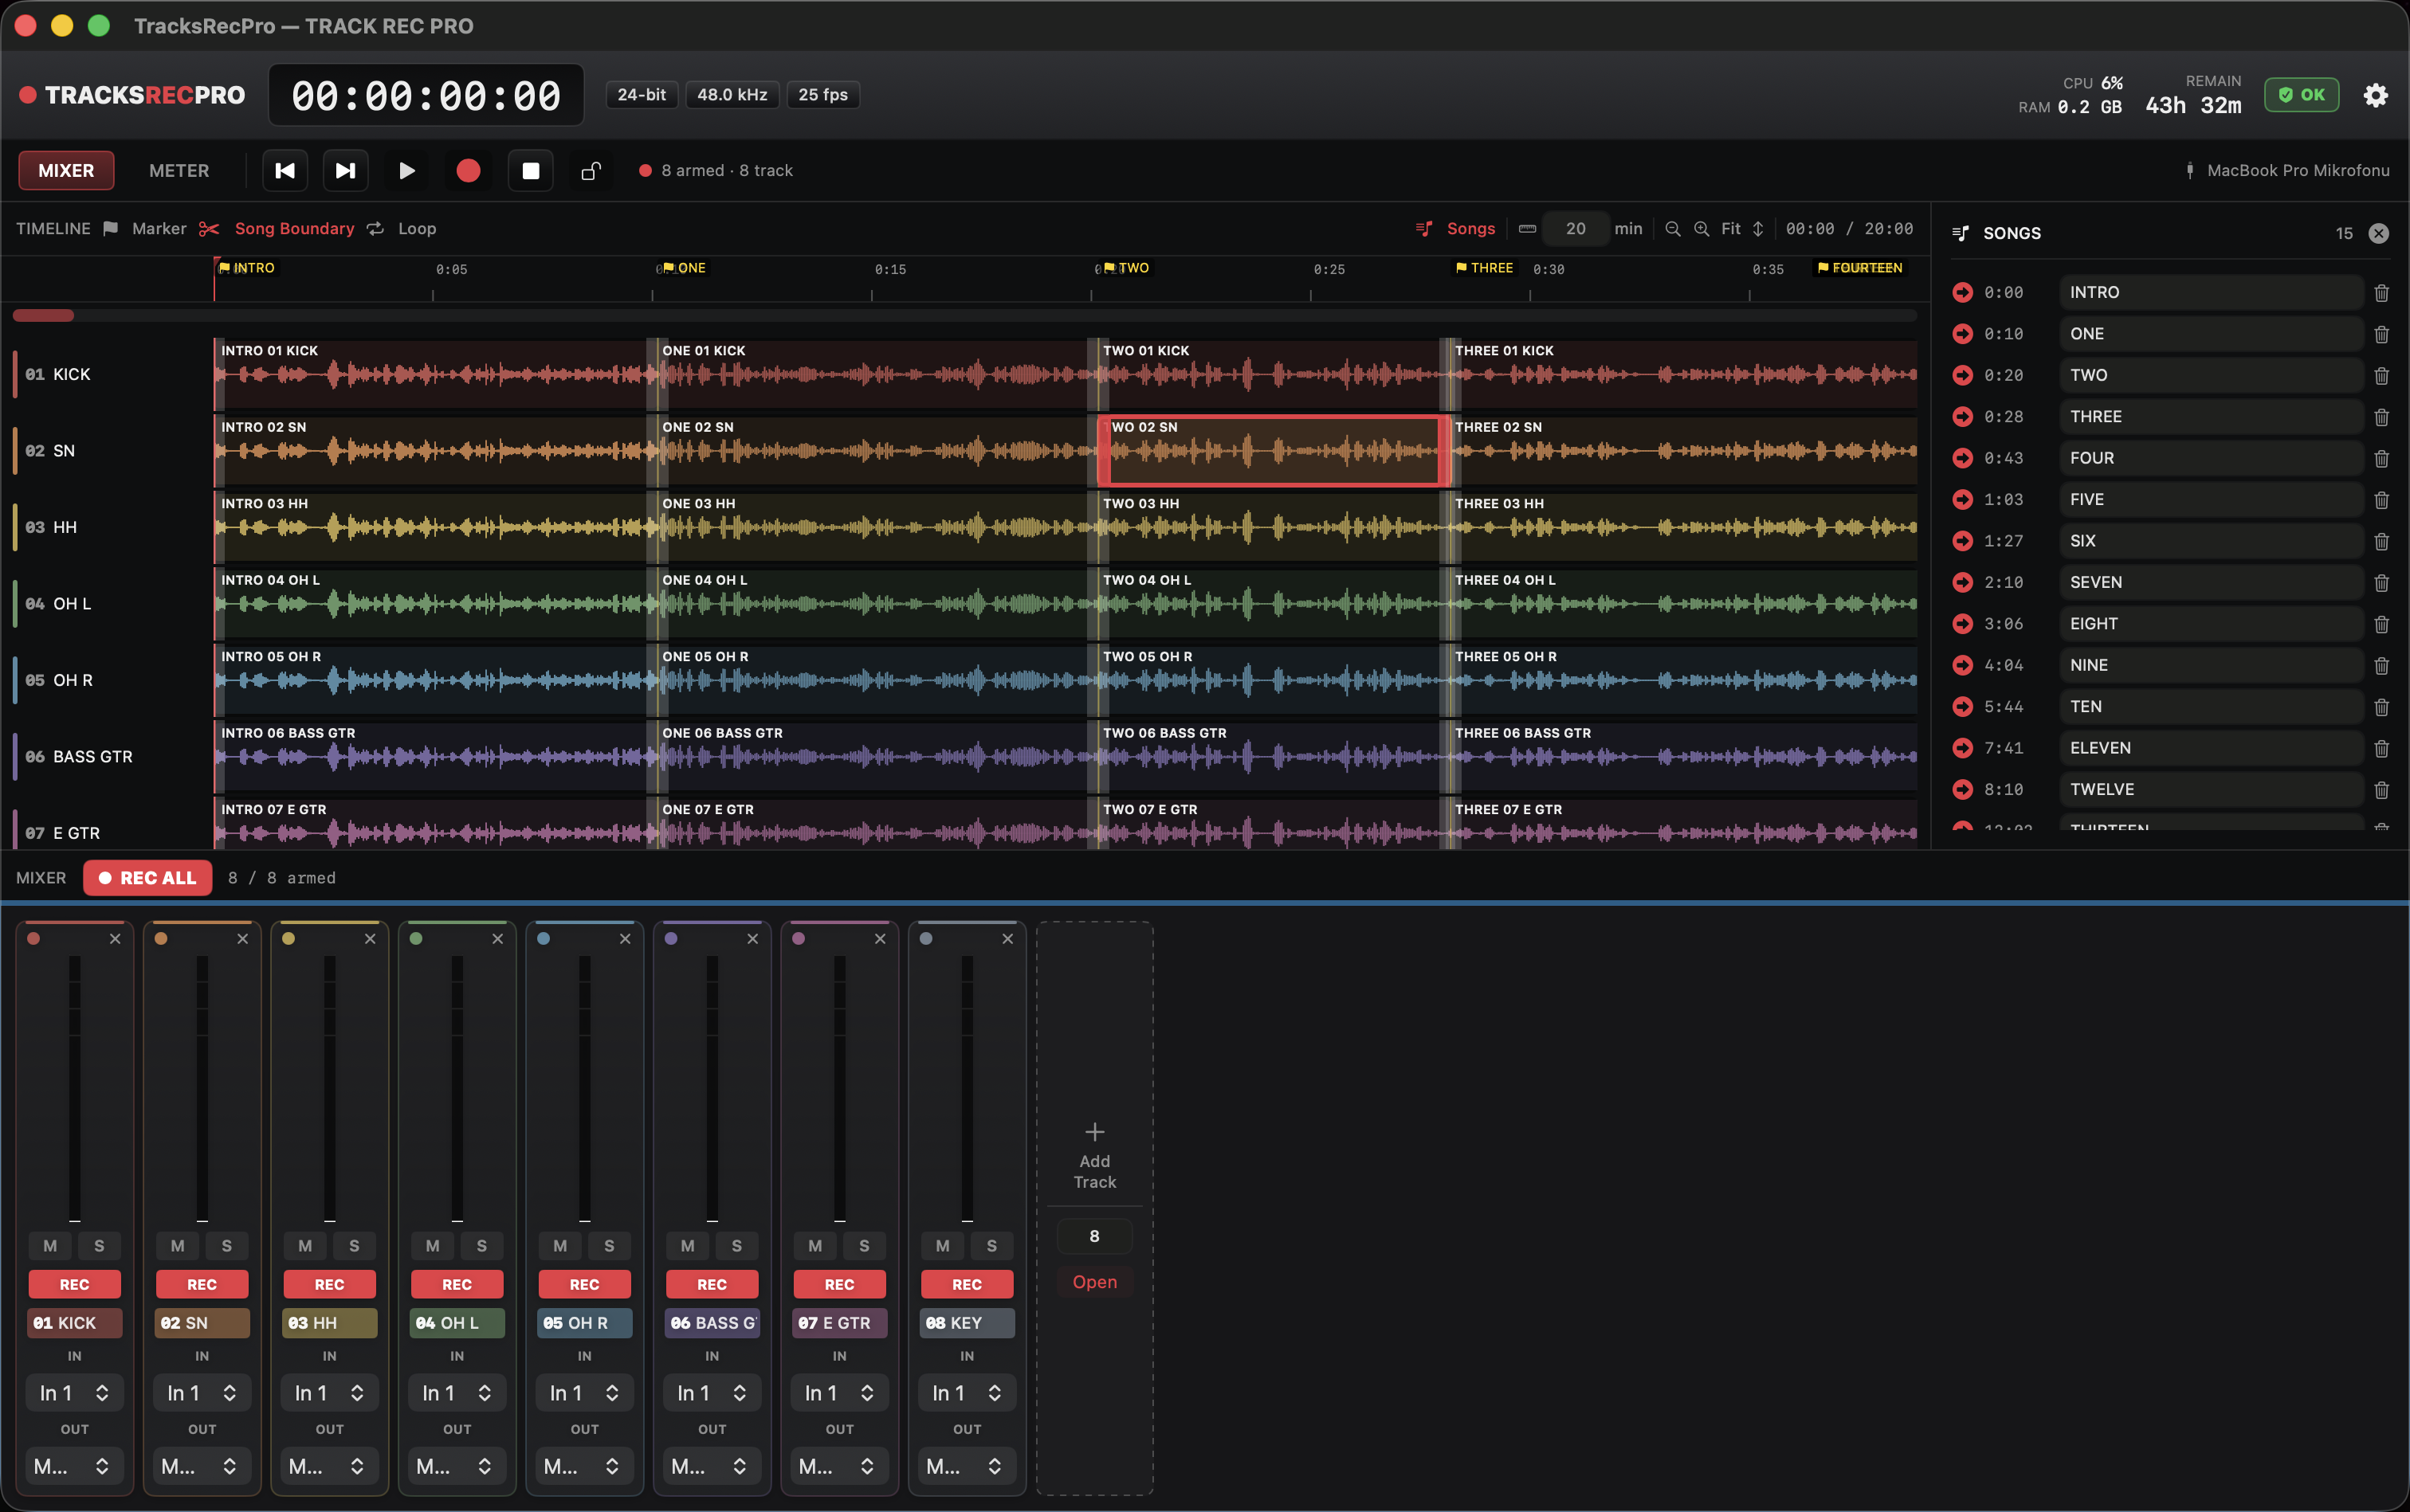Start recording with the red record button
This screenshot has height=1512, width=2410.
(x=468, y=171)
